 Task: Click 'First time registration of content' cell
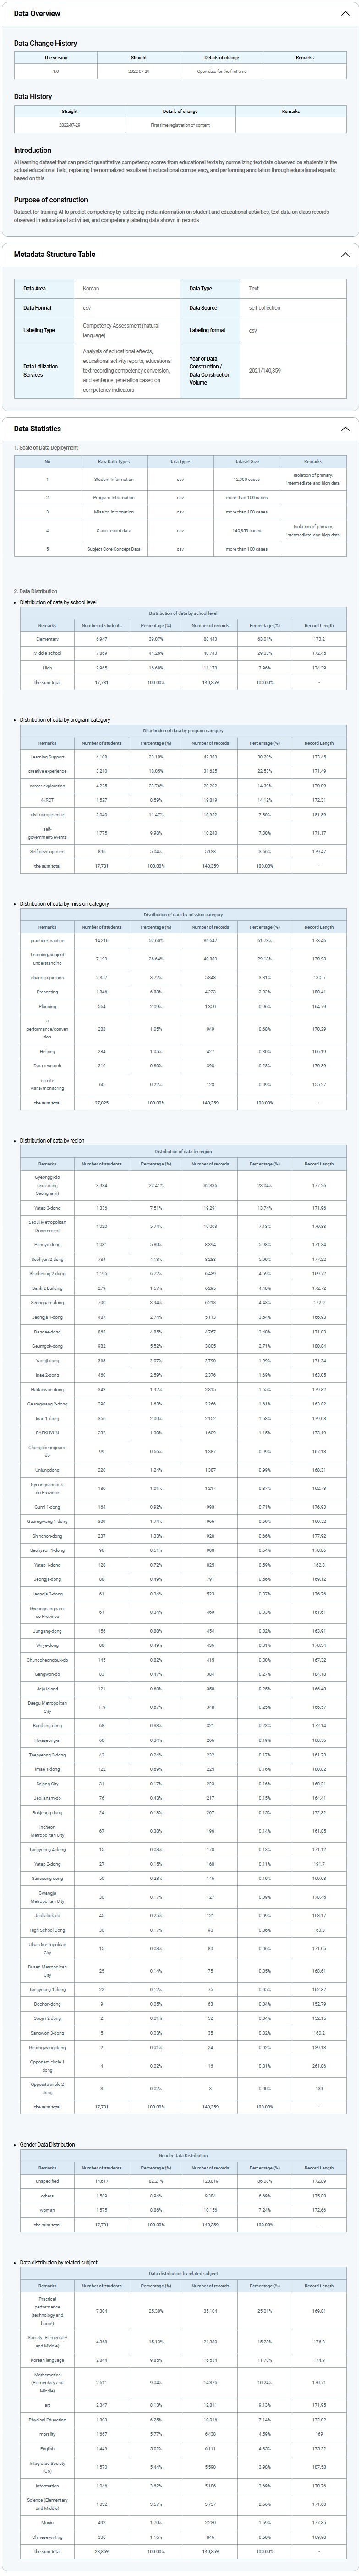(x=180, y=125)
